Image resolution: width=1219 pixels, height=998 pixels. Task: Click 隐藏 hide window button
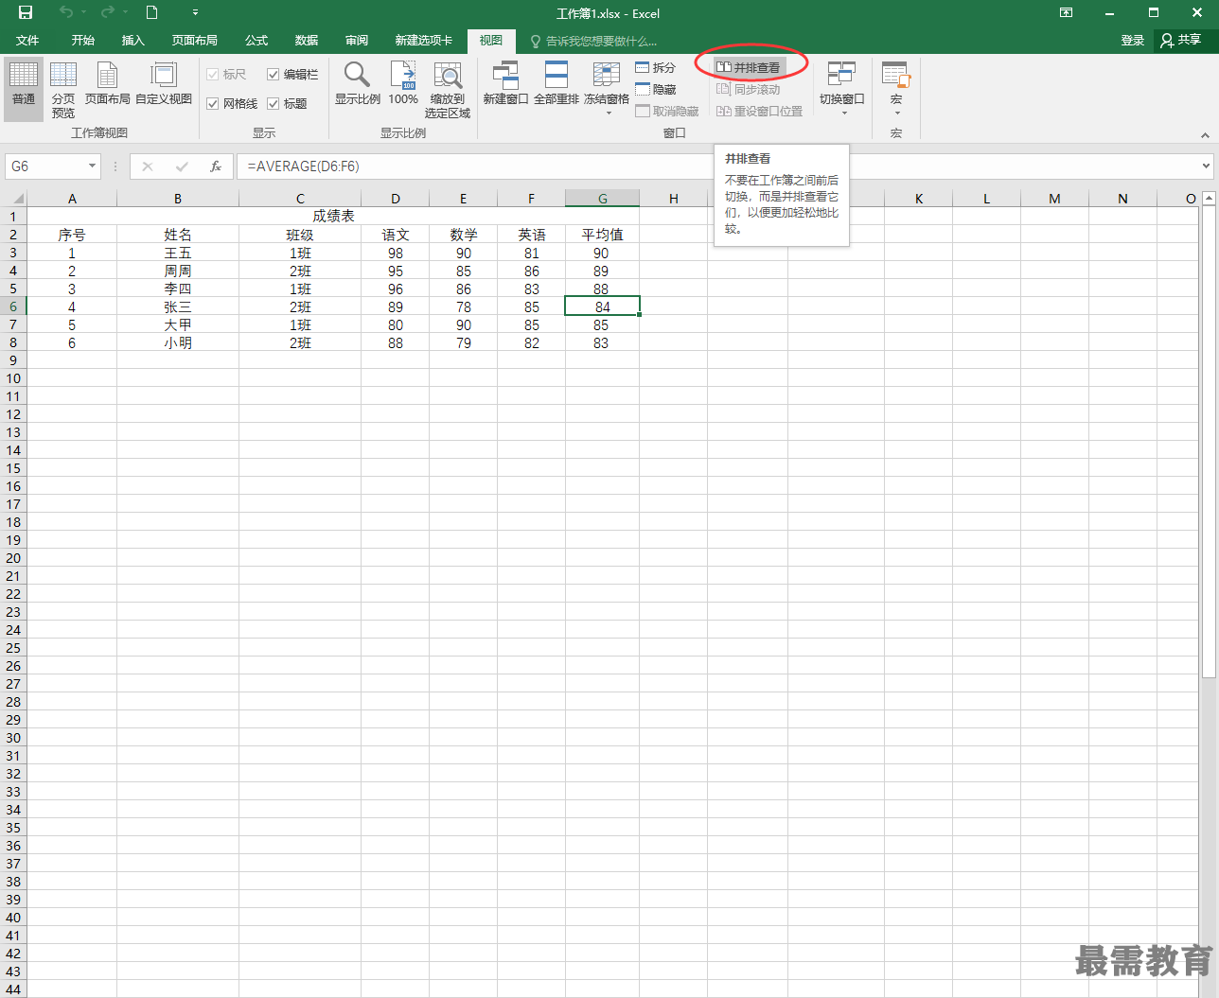pos(656,89)
